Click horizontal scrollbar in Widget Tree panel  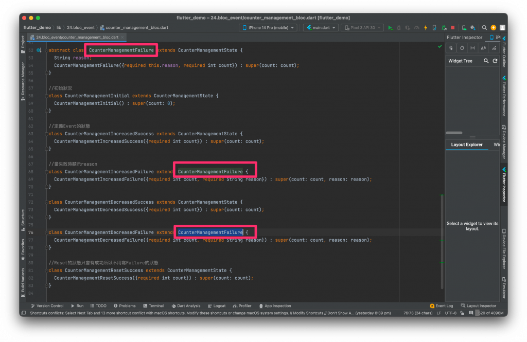[454, 133]
